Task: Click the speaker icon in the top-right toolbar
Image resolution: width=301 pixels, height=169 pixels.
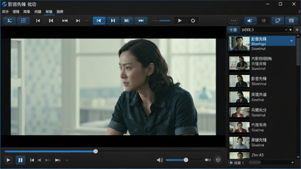Action: (250, 21)
